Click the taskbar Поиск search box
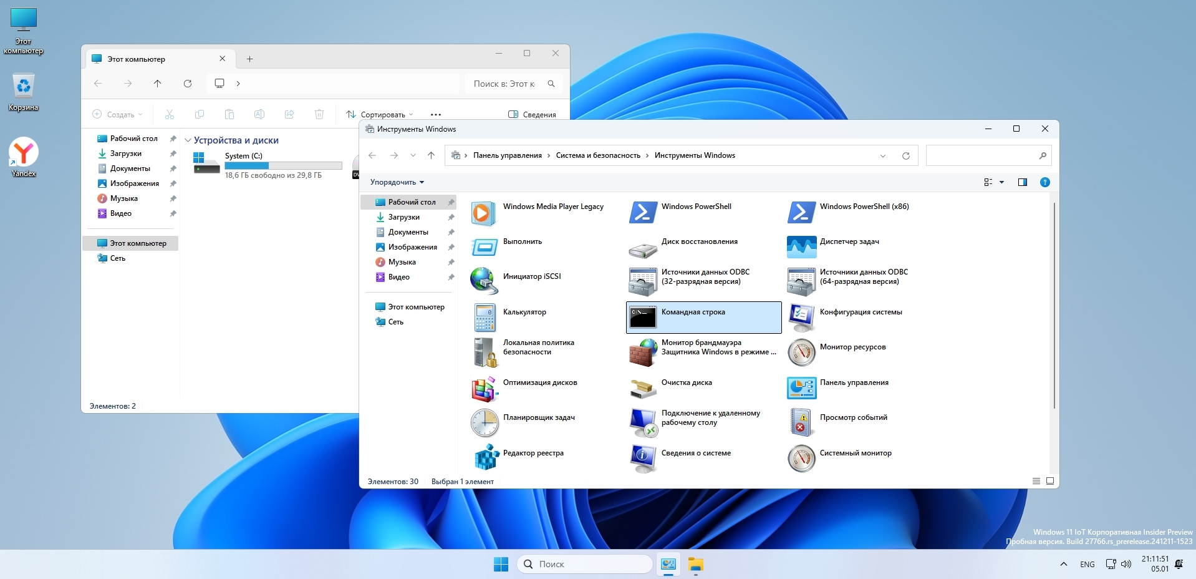This screenshot has width=1196, height=579. pos(585,564)
